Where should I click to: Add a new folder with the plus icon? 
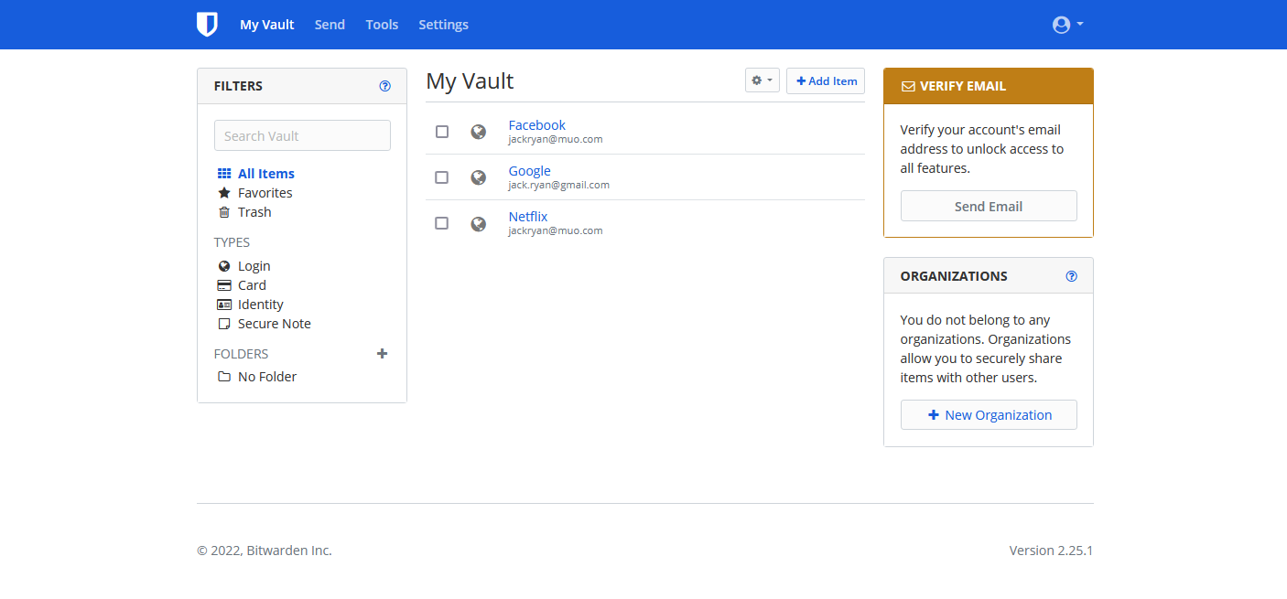(x=383, y=353)
